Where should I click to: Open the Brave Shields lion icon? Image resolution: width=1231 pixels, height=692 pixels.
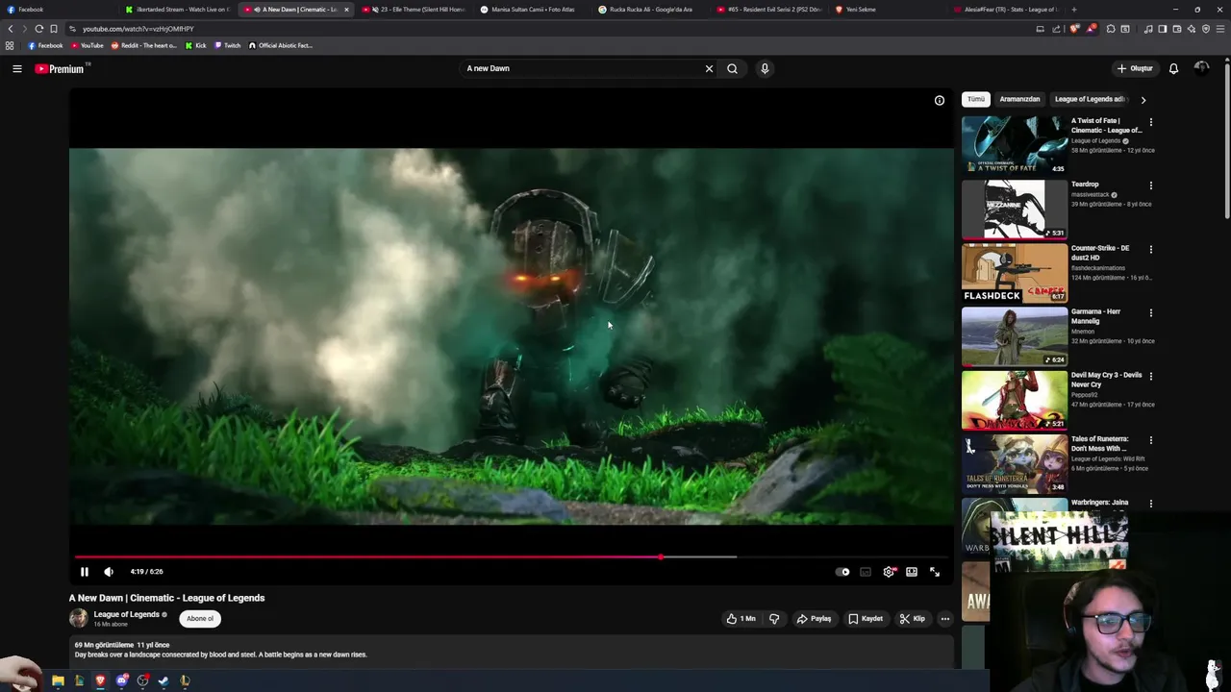click(x=1074, y=29)
